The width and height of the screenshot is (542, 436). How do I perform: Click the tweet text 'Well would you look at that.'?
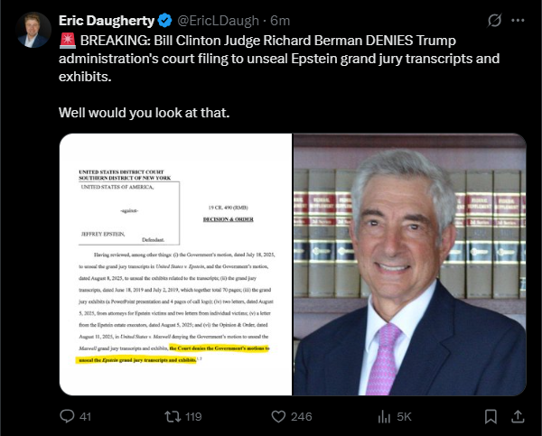145,113
